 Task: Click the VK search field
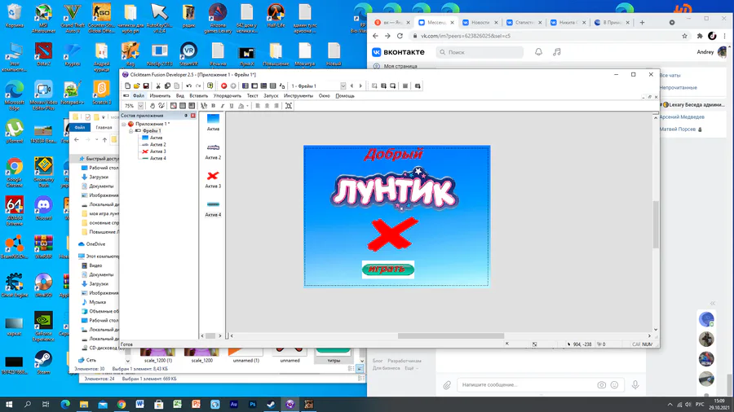[x=480, y=52]
